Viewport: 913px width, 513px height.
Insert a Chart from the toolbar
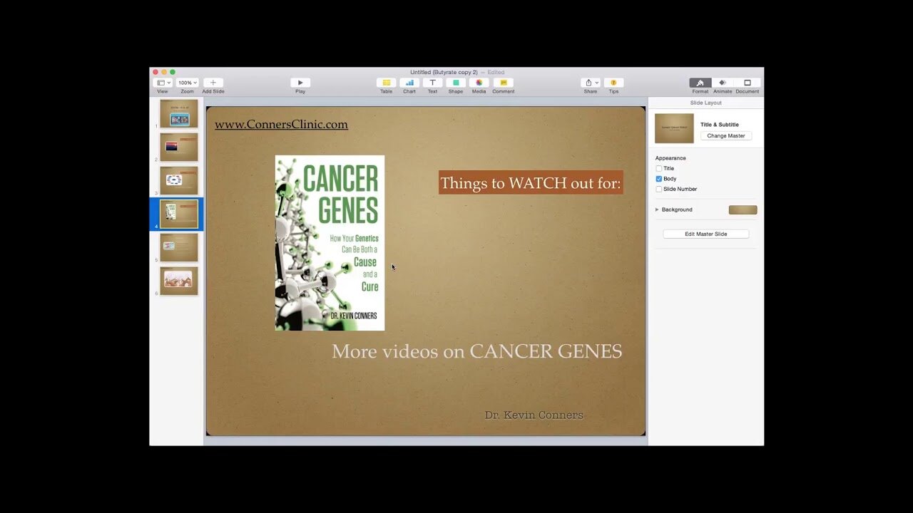click(409, 83)
